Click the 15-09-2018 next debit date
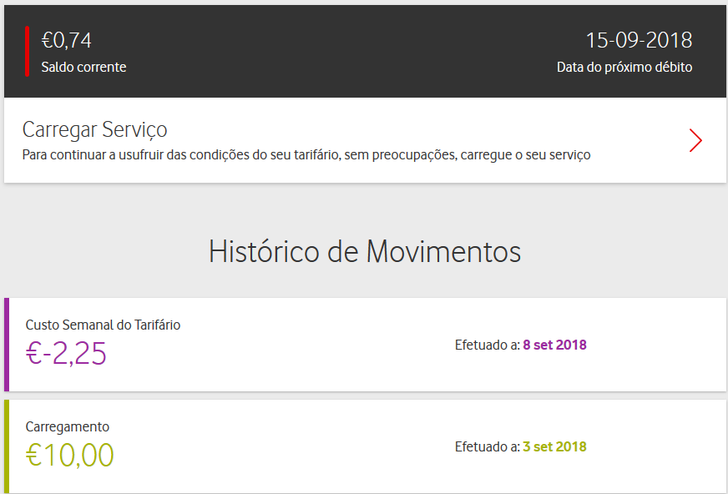The image size is (728, 494). (639, 40)
